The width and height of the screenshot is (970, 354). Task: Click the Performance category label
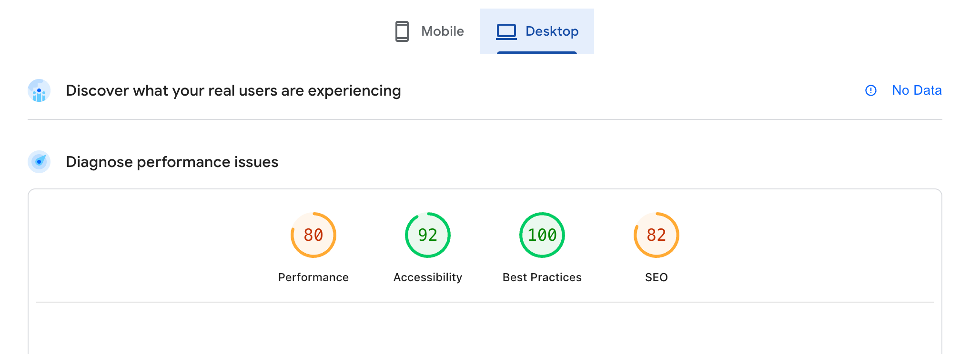(x=313, y=277)
